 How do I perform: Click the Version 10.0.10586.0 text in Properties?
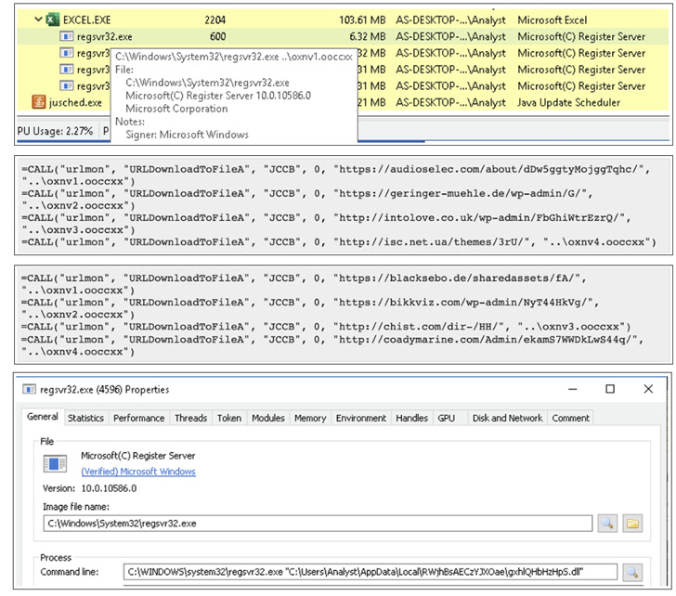point(90,488)
